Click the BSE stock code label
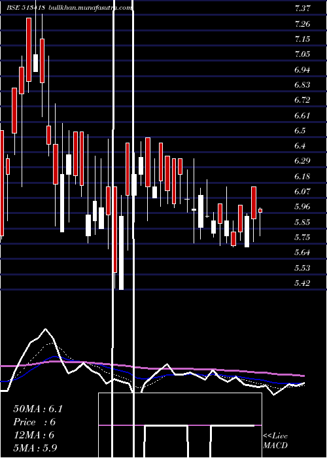 26,8
